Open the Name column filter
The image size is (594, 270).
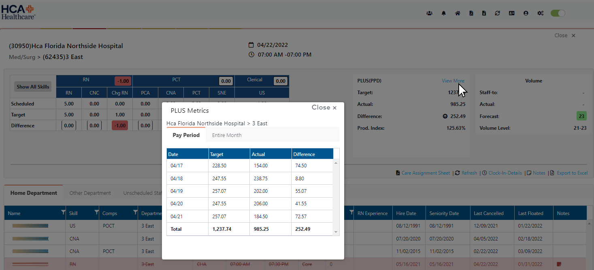coord(63,213)
